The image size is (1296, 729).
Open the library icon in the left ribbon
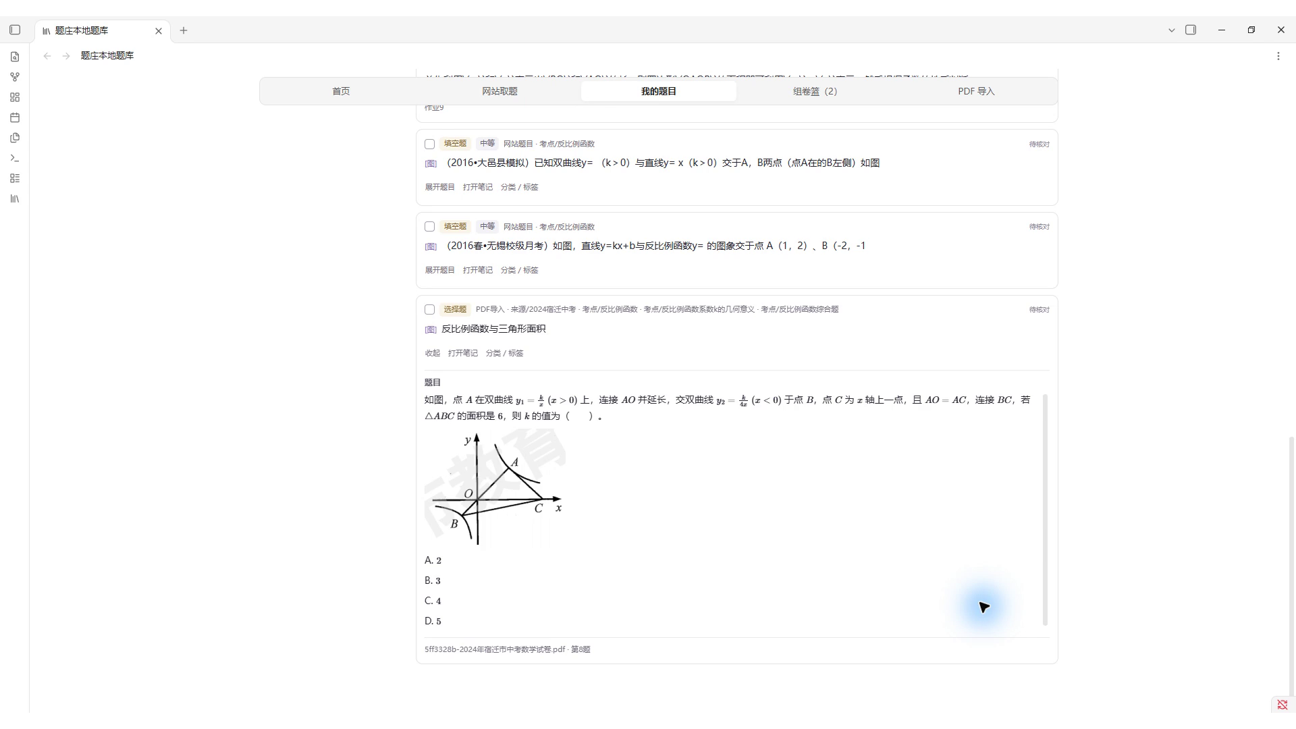(15, 198)
